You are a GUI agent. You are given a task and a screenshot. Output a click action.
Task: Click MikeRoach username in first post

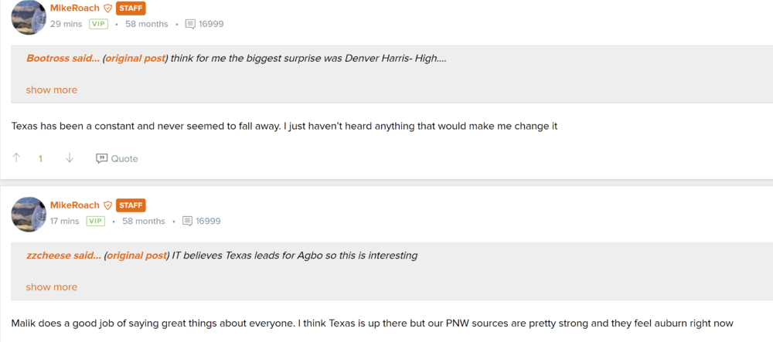[75, 8]
